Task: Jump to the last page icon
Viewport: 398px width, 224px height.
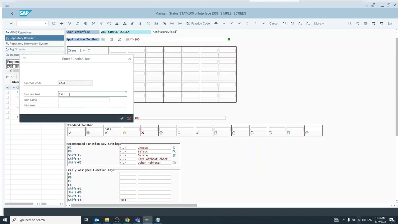Action: (x=263, y=24)
